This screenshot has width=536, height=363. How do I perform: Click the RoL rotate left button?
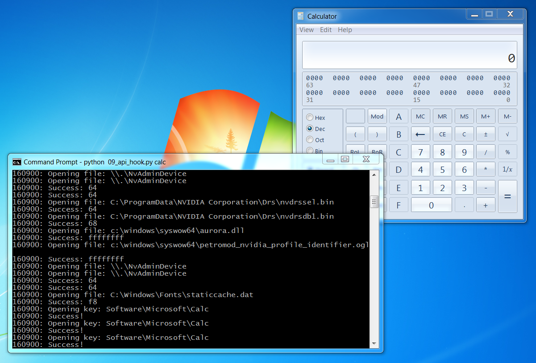(355, 150)
